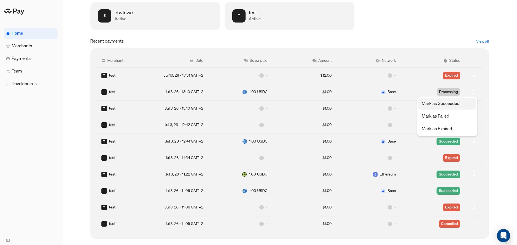This screenshot has height=245, width=517.
Task: Click Base network icon on 13:10 payment
Action: point(383,92)
